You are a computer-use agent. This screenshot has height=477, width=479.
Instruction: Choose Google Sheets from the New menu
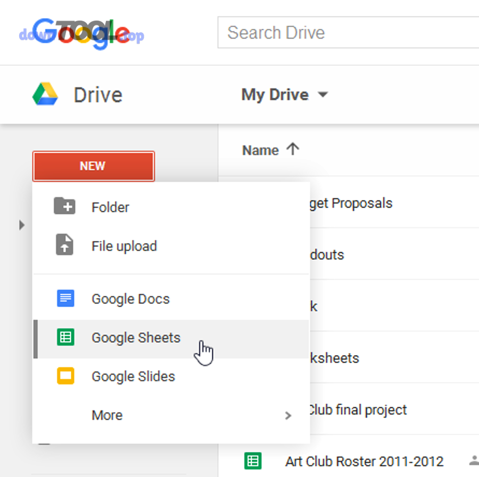click(x=136, y=337)
